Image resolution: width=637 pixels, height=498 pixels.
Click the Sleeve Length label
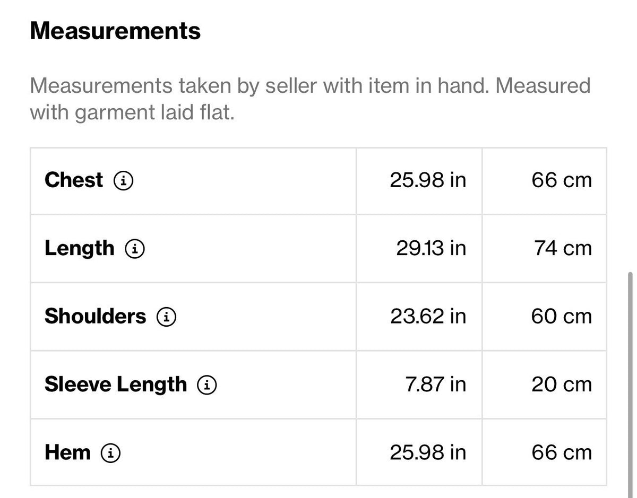116,385
